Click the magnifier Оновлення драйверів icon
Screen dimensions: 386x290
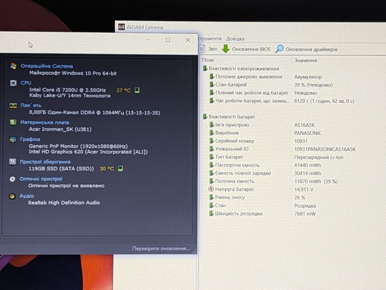click(279, 49)
